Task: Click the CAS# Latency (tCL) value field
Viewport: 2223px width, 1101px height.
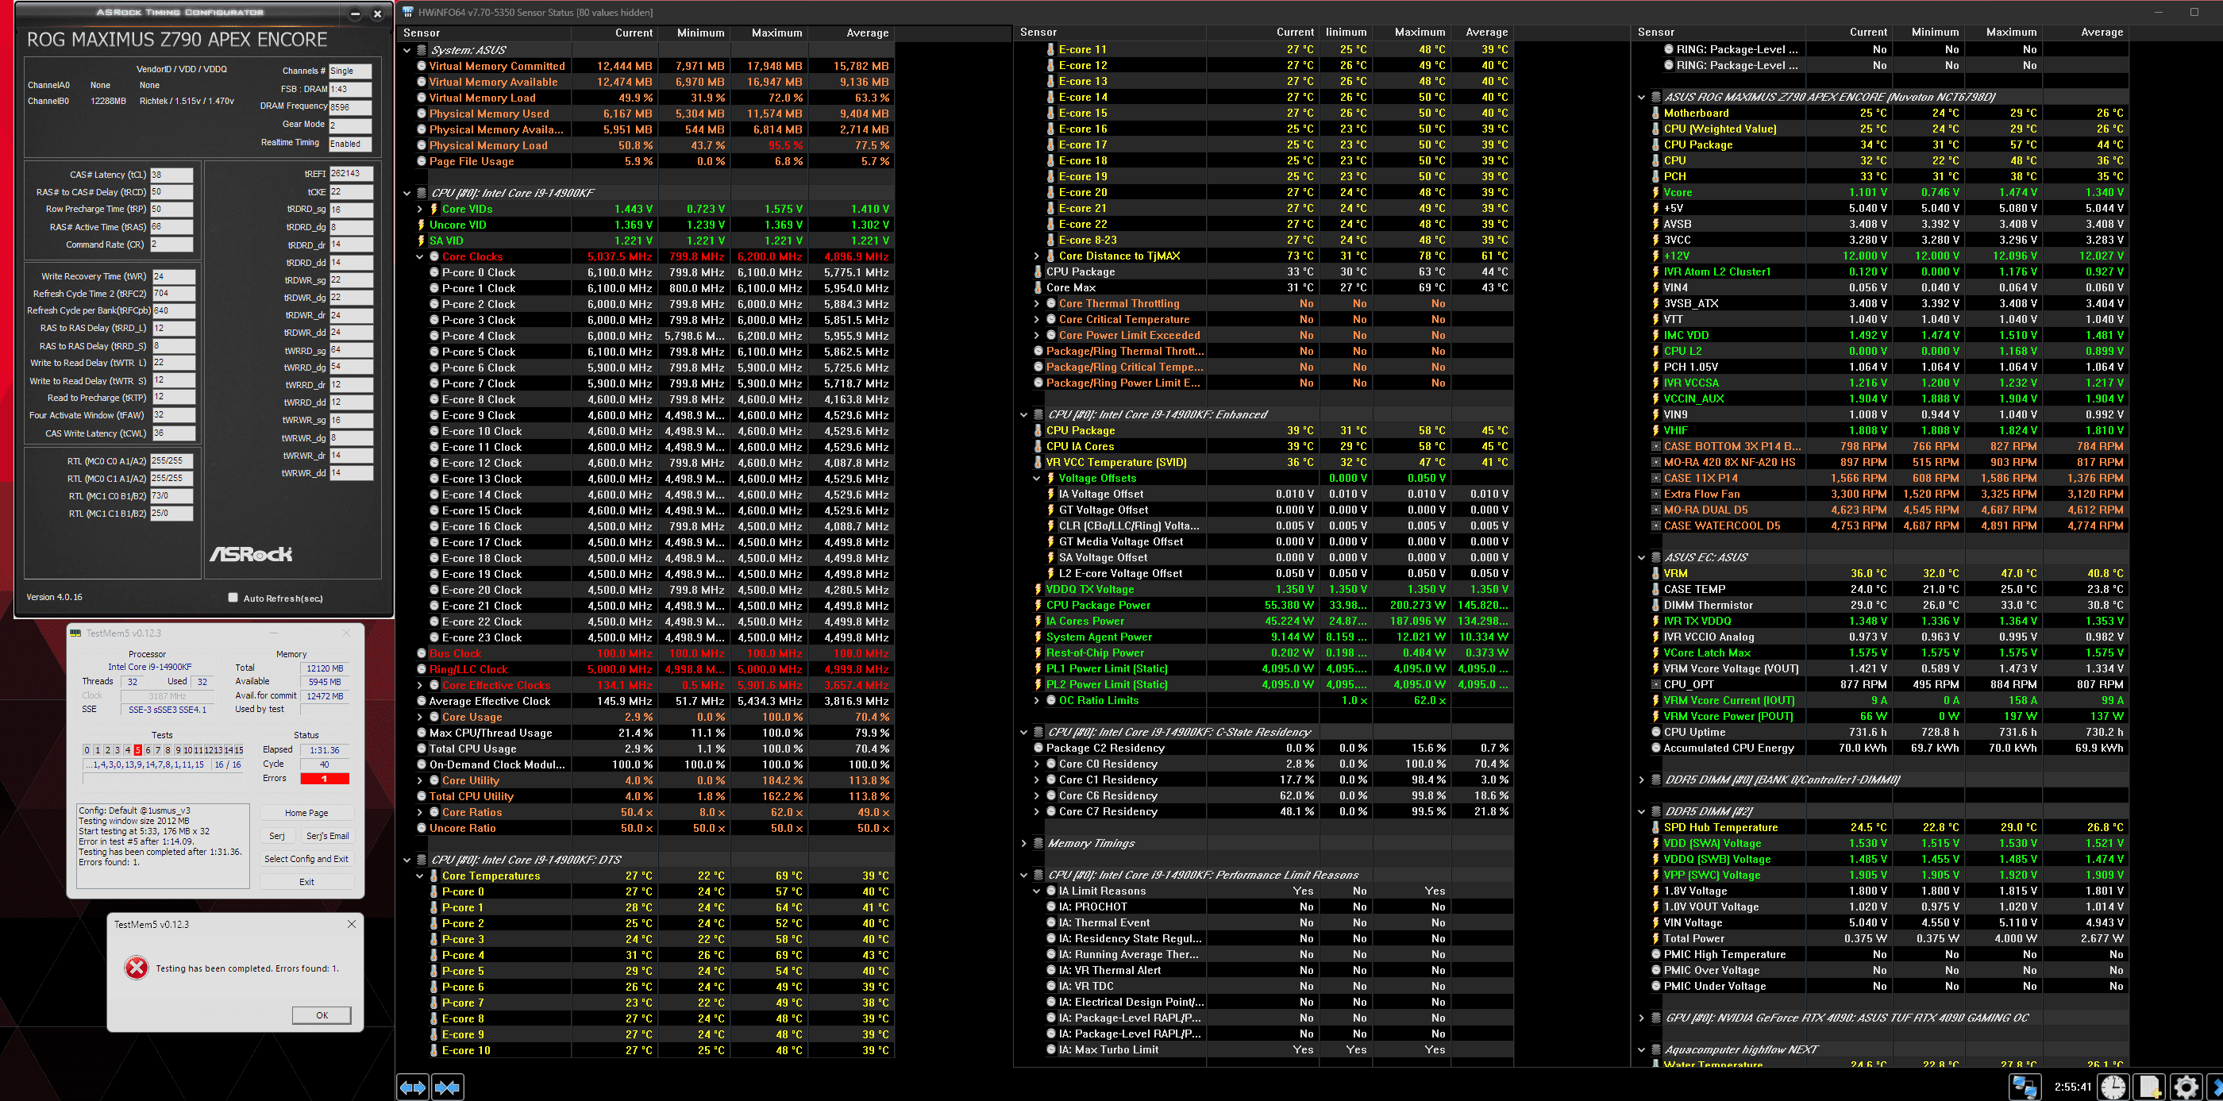Action: 171,175
